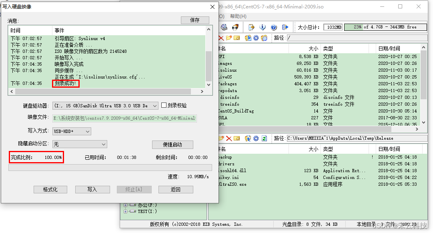Image resolution: width=433 pixels, height=233 pixels.
Task: Sort ISO pane by 类型 column header
Action: (x=344, y=49)
